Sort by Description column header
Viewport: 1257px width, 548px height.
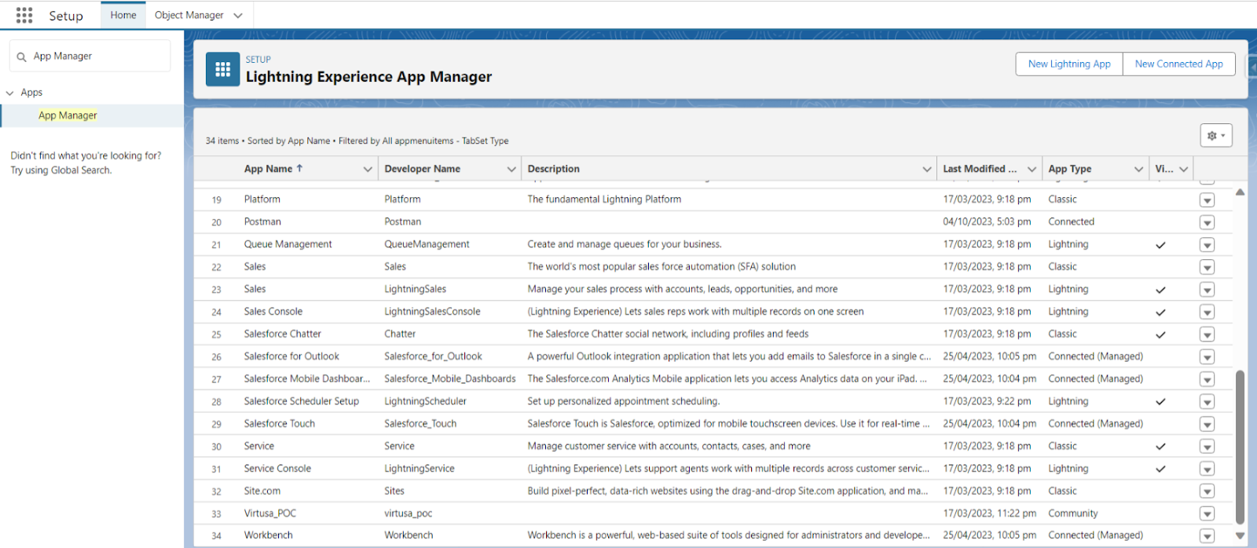tap(554, 169)
